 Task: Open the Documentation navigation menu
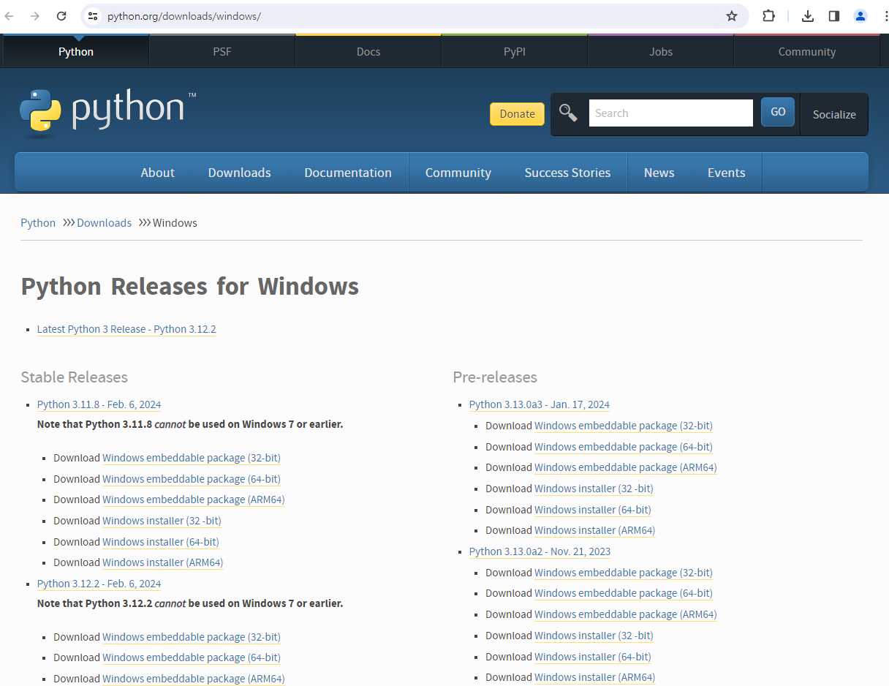click(348, 173)
